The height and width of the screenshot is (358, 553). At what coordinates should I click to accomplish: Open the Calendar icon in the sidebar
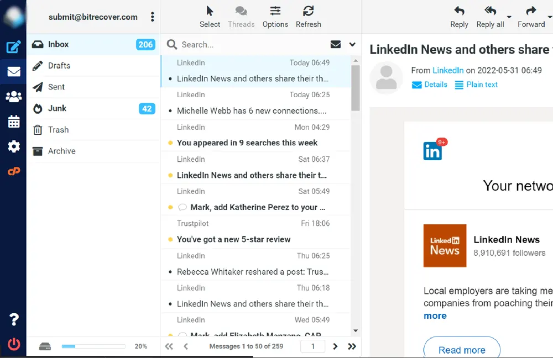point(13,122)
